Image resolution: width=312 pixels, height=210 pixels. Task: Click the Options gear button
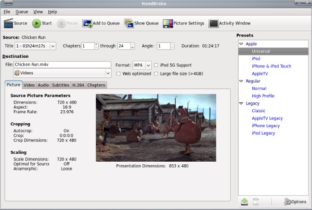[295, 201]
